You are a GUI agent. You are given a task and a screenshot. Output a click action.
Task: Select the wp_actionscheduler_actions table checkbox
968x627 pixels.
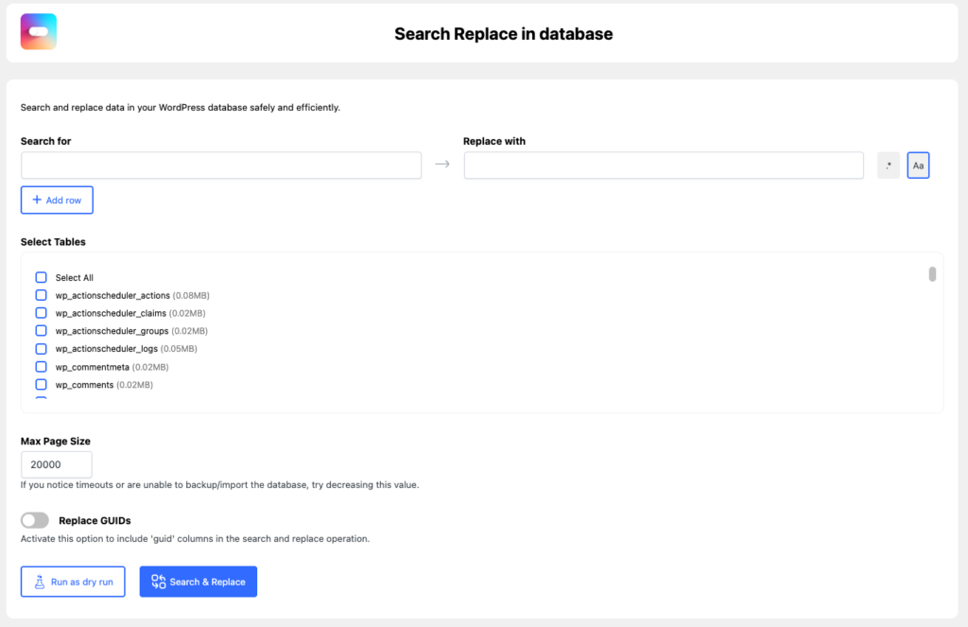click(x=41, y=295)
